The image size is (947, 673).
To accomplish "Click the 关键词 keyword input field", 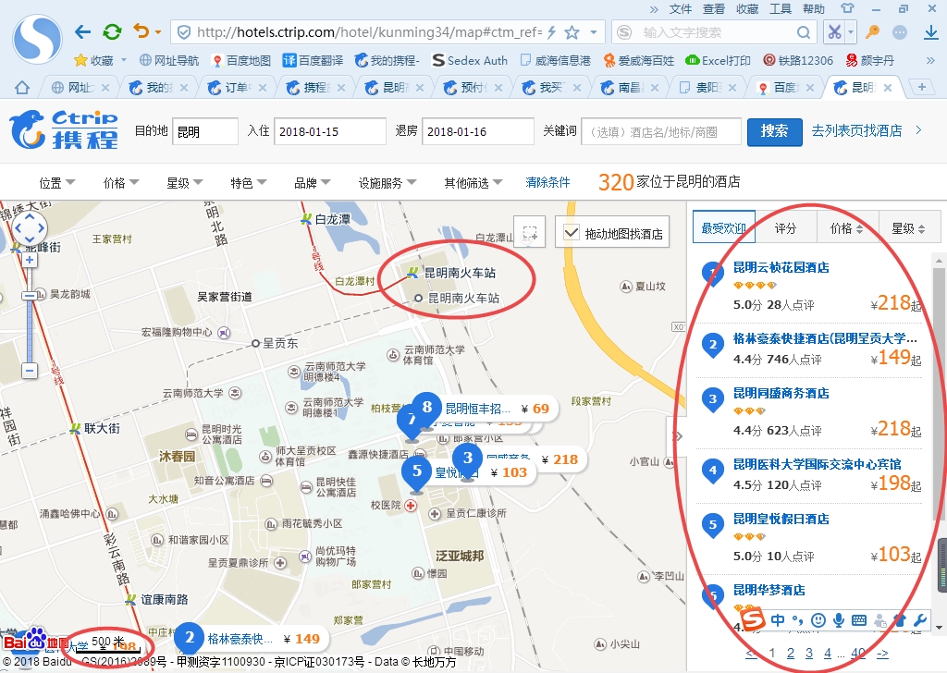I will 661,131.
